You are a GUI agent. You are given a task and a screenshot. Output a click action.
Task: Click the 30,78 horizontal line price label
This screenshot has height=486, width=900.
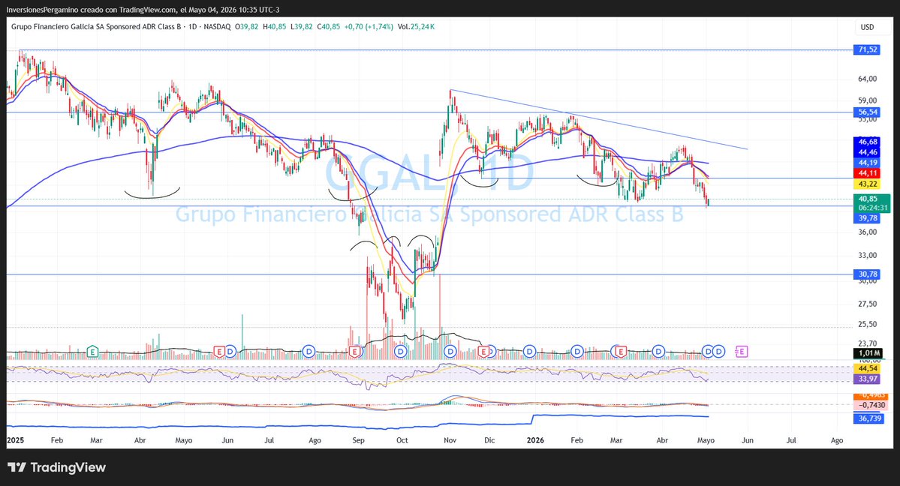click(x=867, y=274)
